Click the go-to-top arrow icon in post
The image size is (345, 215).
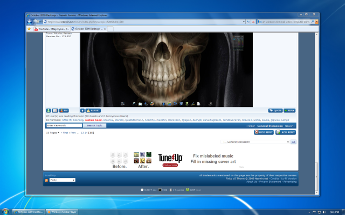point(82,111)
